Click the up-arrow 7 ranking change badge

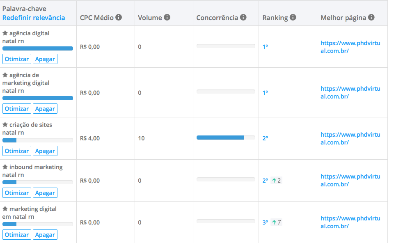(x=276, y=222)
